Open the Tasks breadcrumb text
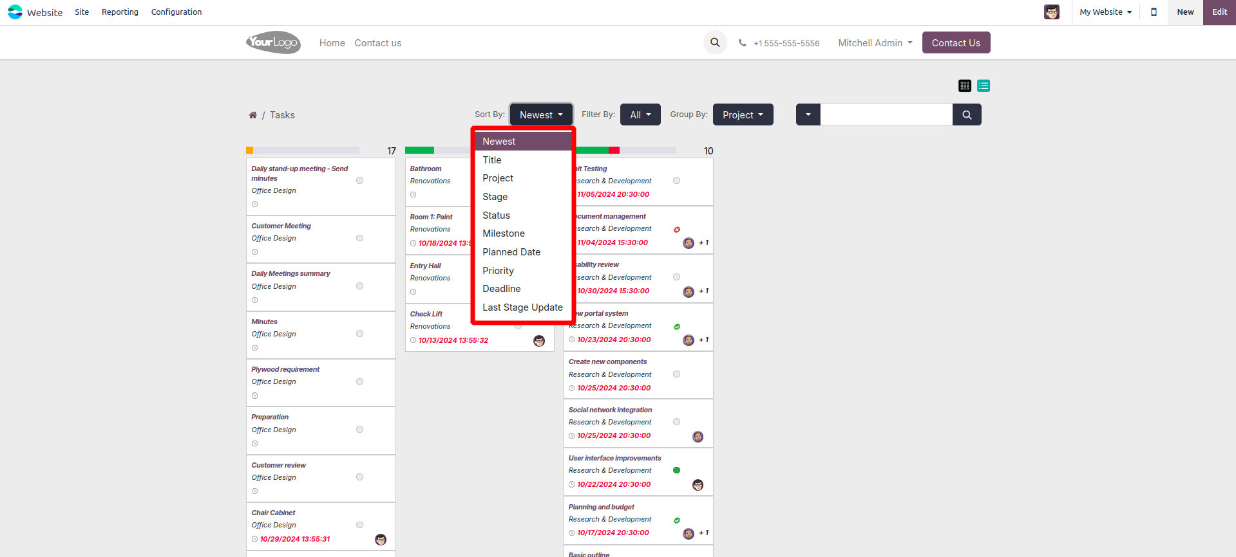The height and width of the screenshot is (557, 1236). click(x=282, y=115)
